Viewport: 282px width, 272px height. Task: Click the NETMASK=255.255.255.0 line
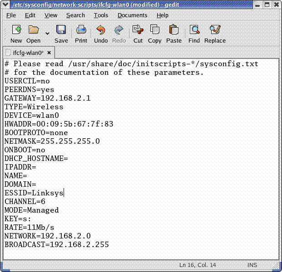coord(52,141)
